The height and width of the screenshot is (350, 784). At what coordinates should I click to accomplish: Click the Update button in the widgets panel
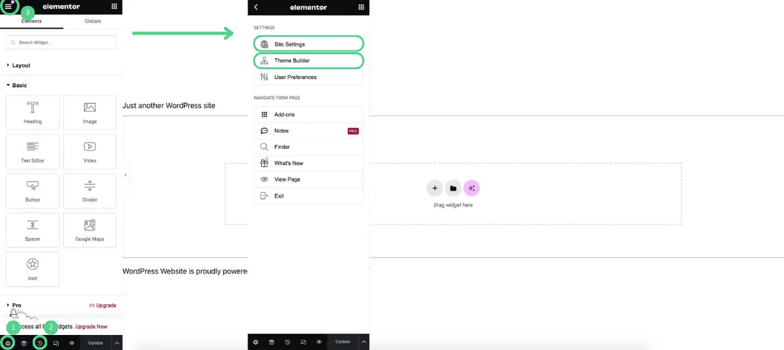(95, 343)
